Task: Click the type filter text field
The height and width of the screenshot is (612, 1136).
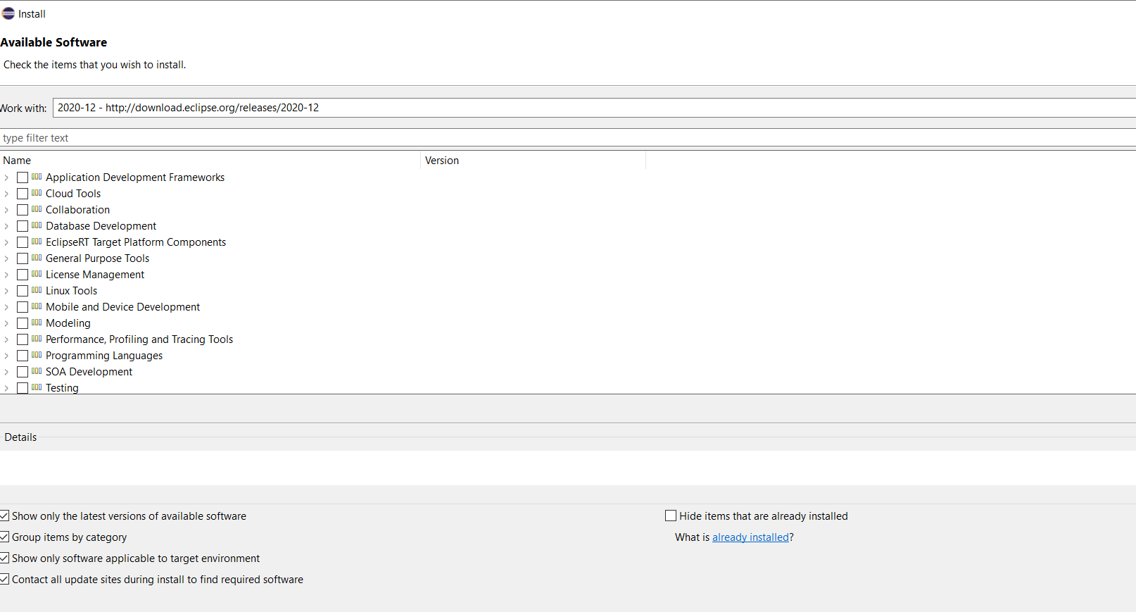Action: point(567,138)
